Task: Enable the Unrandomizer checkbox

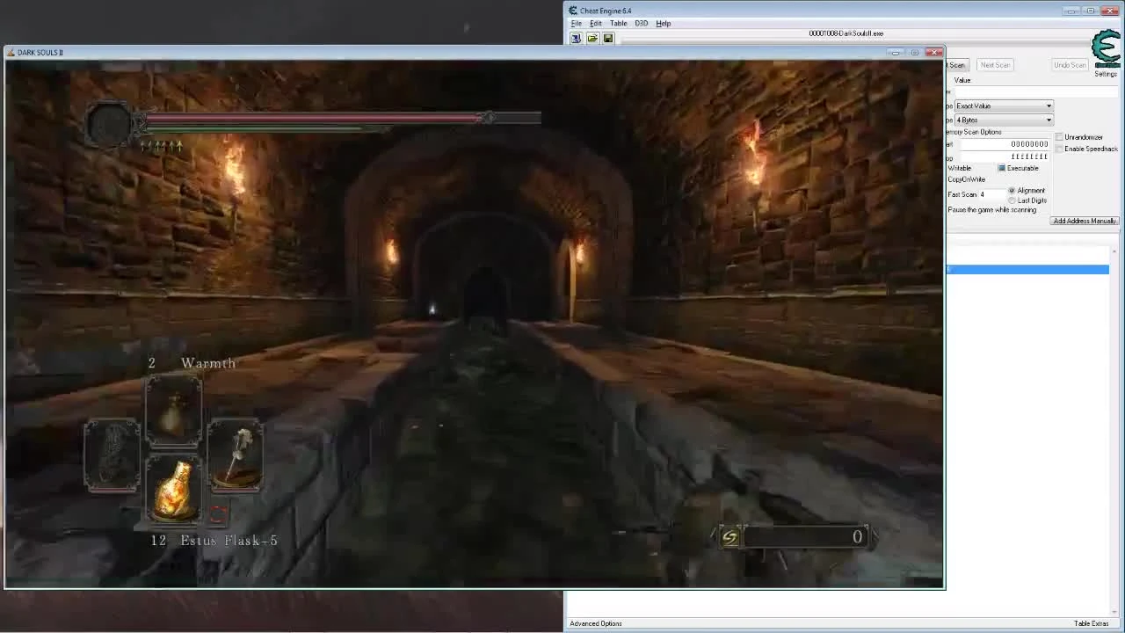Action: coord(1059,137)
